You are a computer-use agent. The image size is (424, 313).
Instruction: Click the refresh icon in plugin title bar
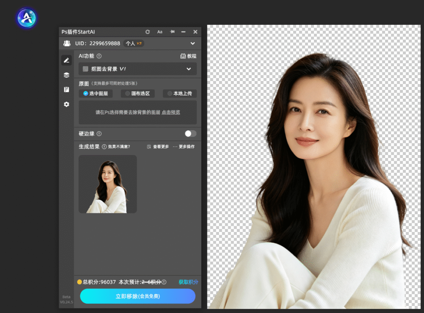pos(147,32)
